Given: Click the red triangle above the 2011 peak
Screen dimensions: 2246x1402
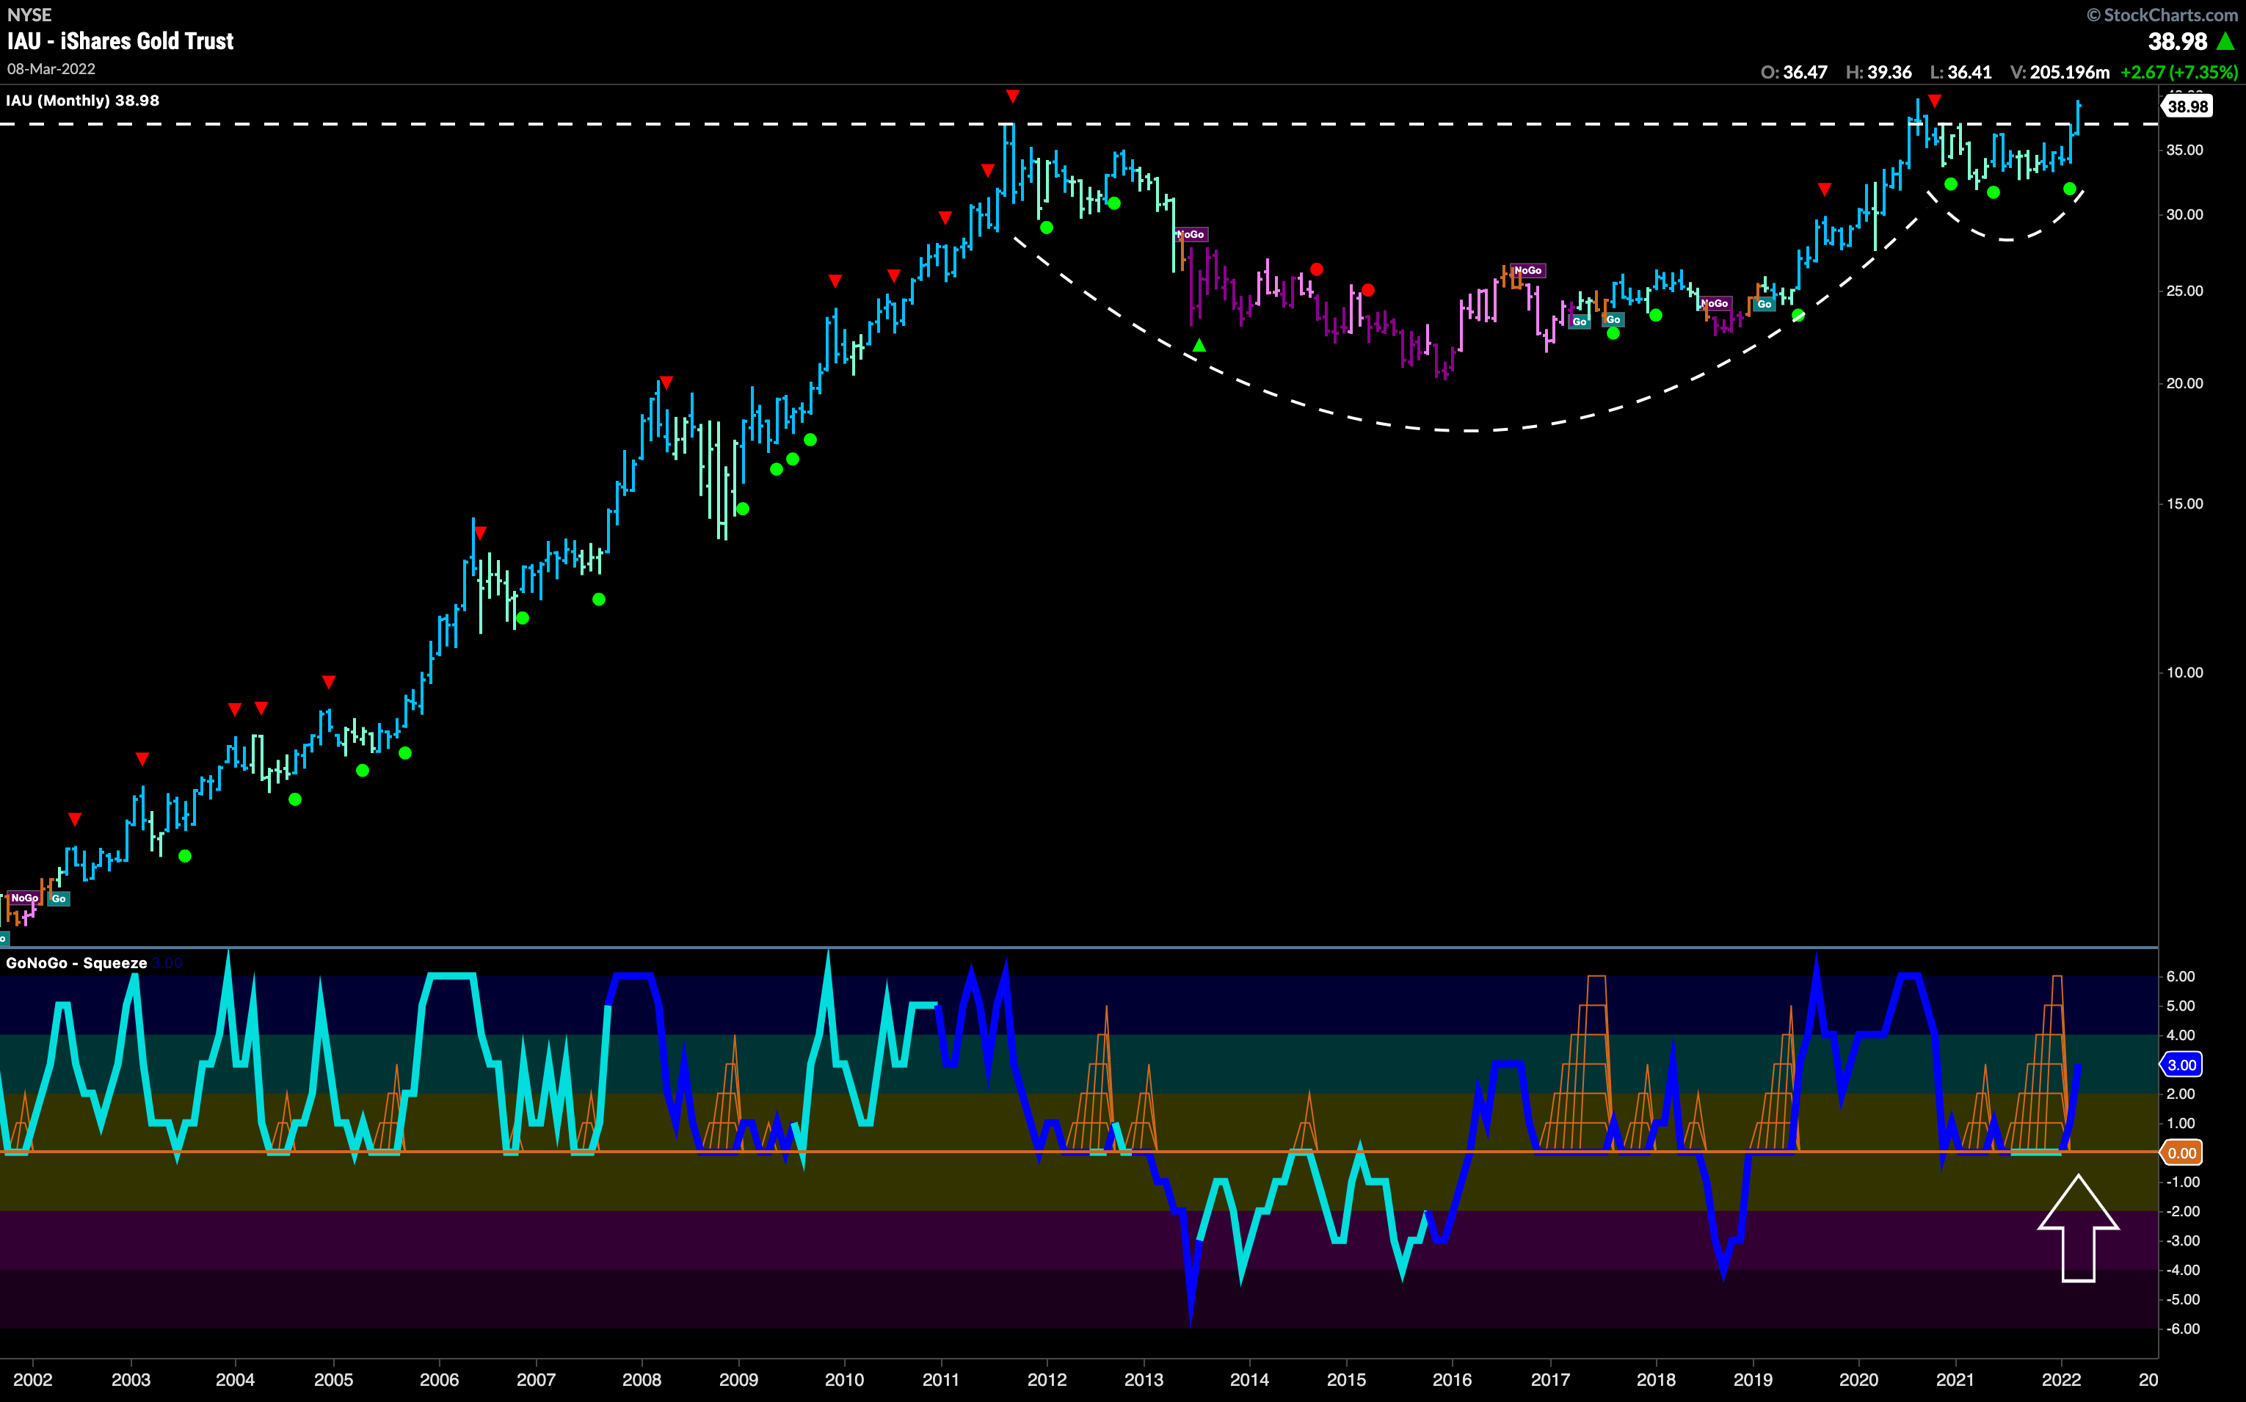Looking at the screenshot, I should tap(1012, 96).
